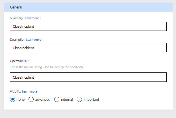The image size is (176, 118).
Task: Open the Visibility Learn more link
Action: pos(30,91)
